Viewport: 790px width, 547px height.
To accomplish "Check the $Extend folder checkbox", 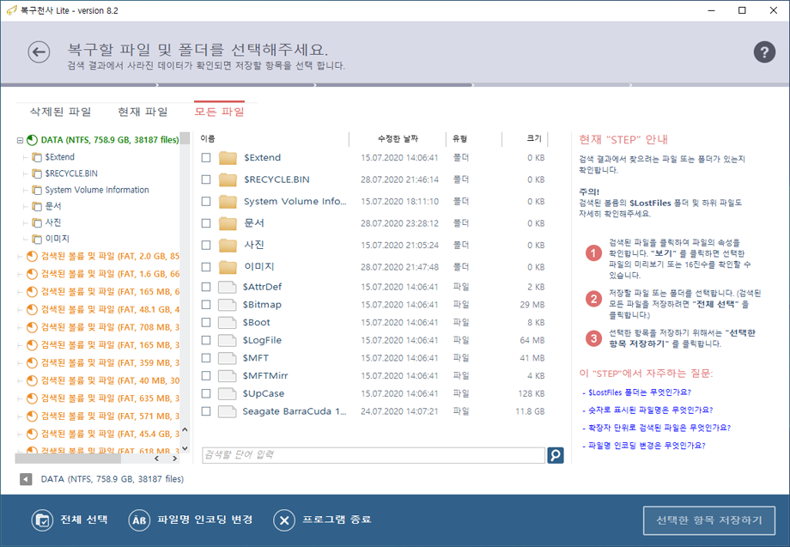I will (x=205, y=158).
